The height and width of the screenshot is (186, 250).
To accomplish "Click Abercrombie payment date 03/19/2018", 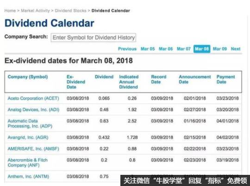I will 228,160.
